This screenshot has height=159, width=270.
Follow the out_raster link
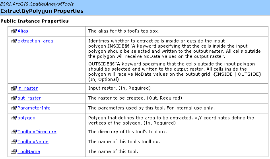pos(29,98)
